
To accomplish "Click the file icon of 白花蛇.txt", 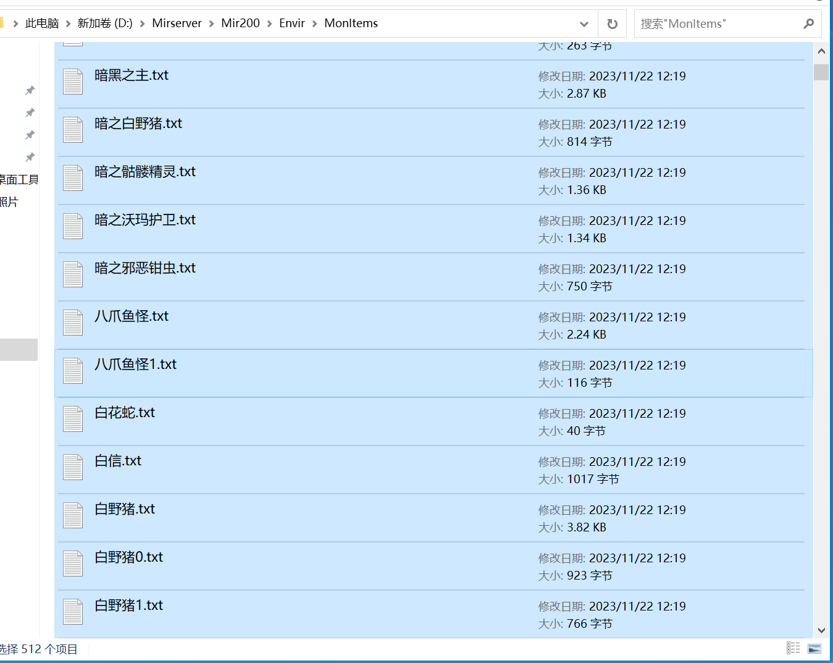I will [x=73, y=419].
